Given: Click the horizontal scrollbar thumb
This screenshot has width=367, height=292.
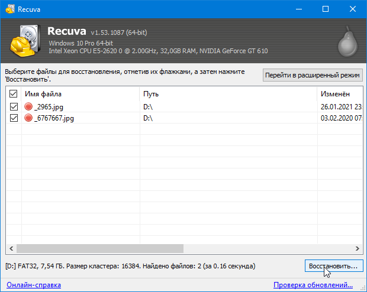Looking at the screenshot, I should click(100, 248).
